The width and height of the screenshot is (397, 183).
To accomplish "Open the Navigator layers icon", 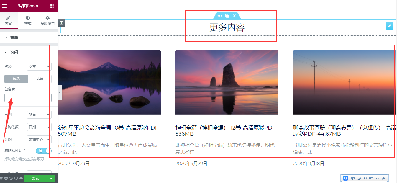I will point(6,178).
